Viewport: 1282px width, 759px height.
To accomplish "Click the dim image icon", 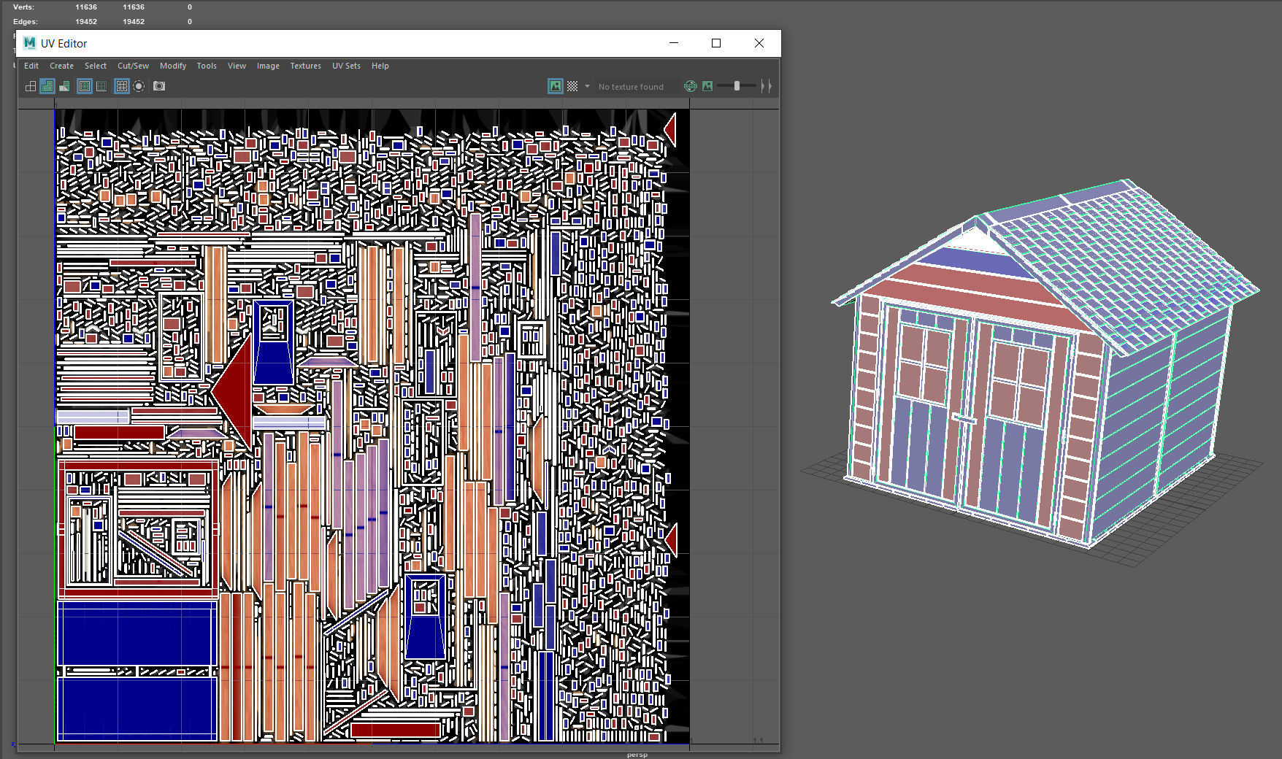I will click(707, 86).
